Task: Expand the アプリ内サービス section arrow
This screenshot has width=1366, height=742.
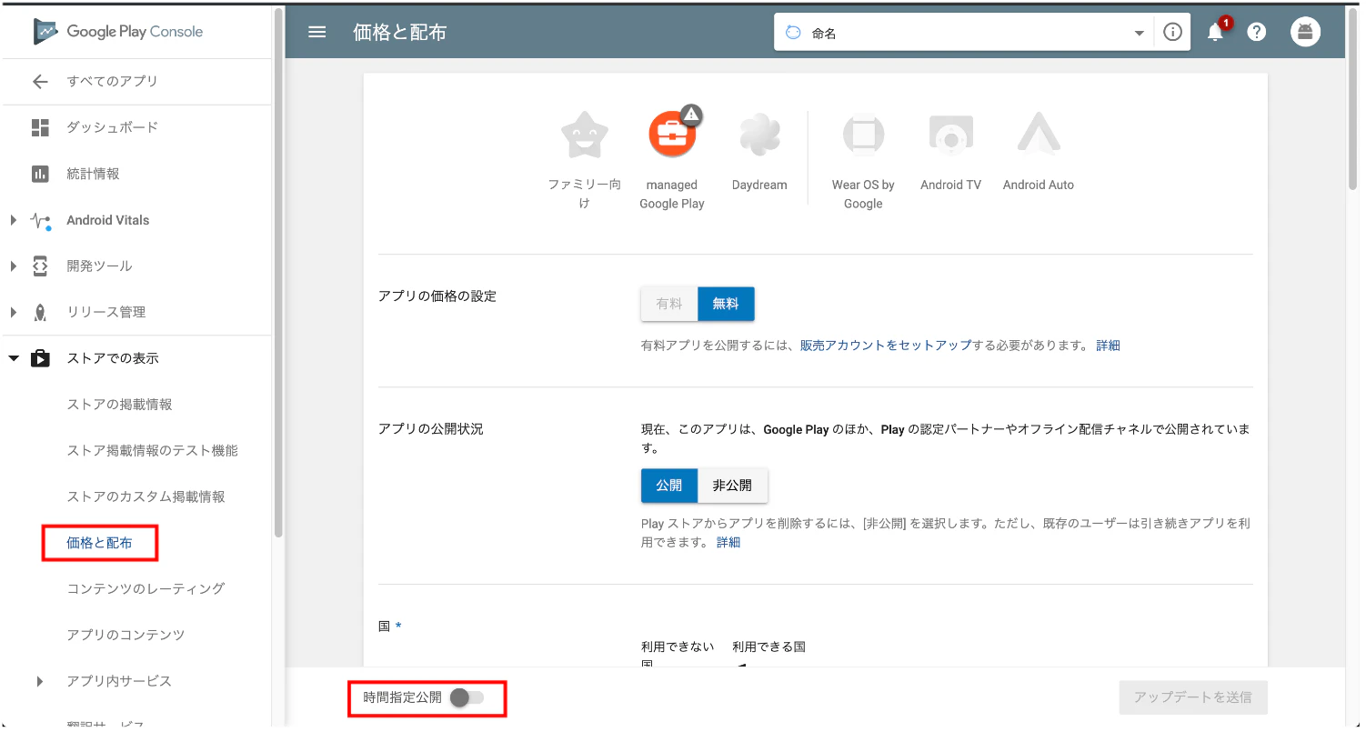Action: [39, 681]
